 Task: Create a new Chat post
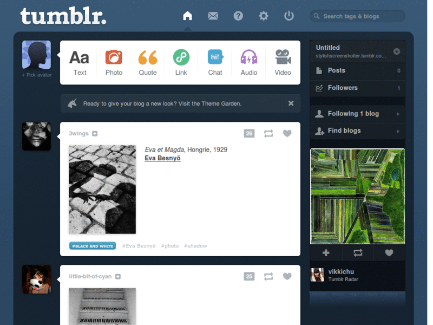pos(215,63)
